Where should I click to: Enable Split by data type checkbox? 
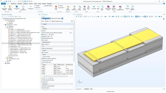[x=42, y=62]
